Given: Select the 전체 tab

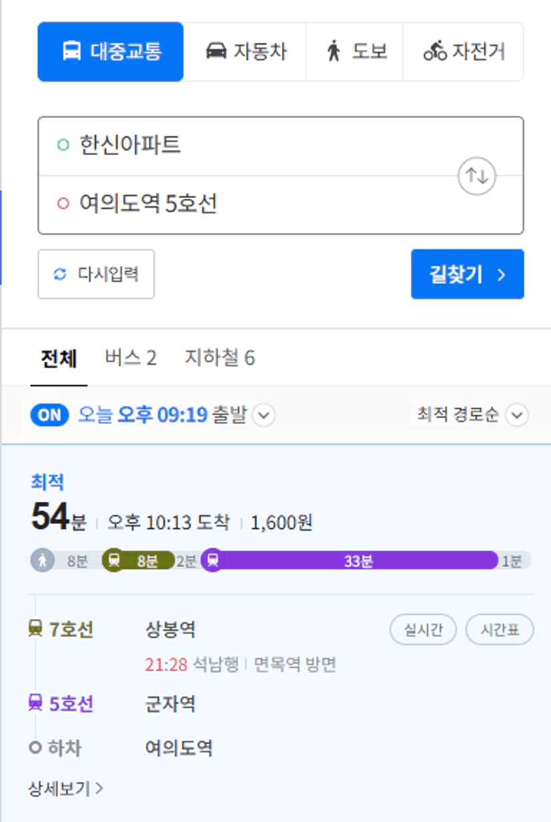Looking at the screenshot, I should 59,359.
